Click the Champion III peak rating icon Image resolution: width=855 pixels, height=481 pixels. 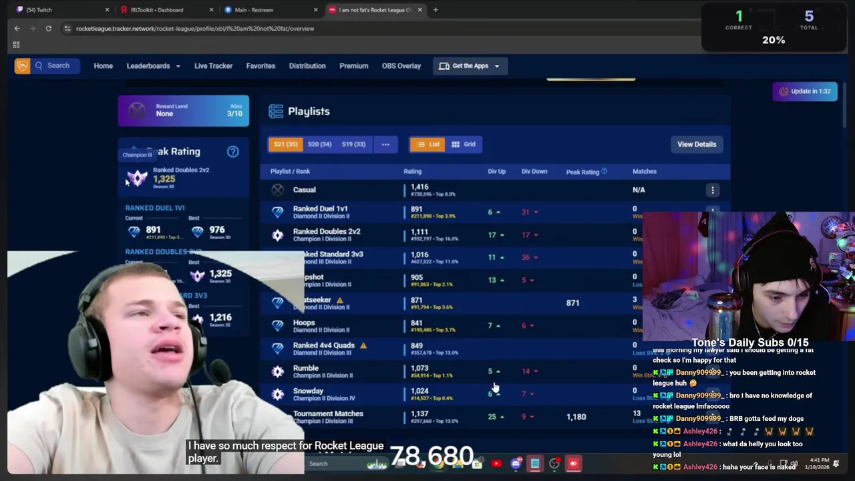tap(137, 178)
